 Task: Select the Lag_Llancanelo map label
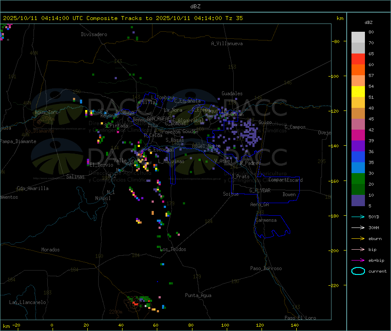point(27,302)
